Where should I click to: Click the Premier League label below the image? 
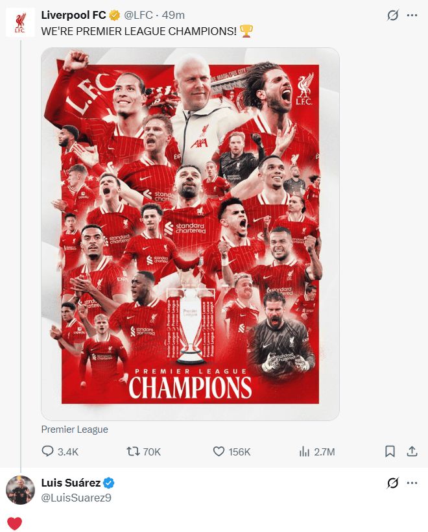(x=75, y=429)
